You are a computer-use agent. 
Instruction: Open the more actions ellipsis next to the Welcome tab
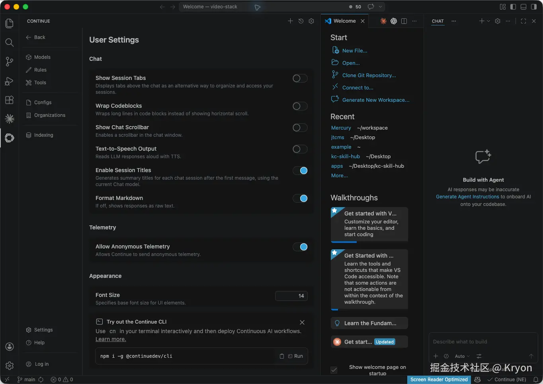coord(414,21)
